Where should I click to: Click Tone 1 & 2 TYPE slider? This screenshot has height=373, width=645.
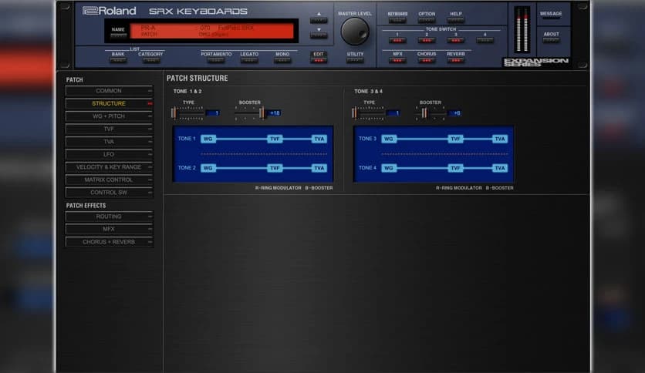(x=187, y=113)
